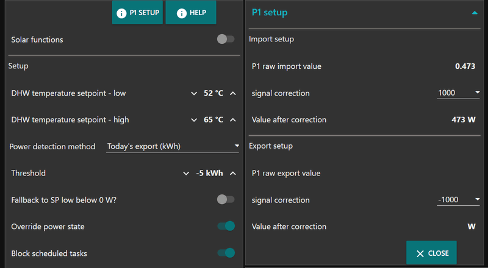Image resolution: width=488 pixels, height=268 pixels.
Task: Raise the Threshold kWh value
Action: click(x=232, y=174)
